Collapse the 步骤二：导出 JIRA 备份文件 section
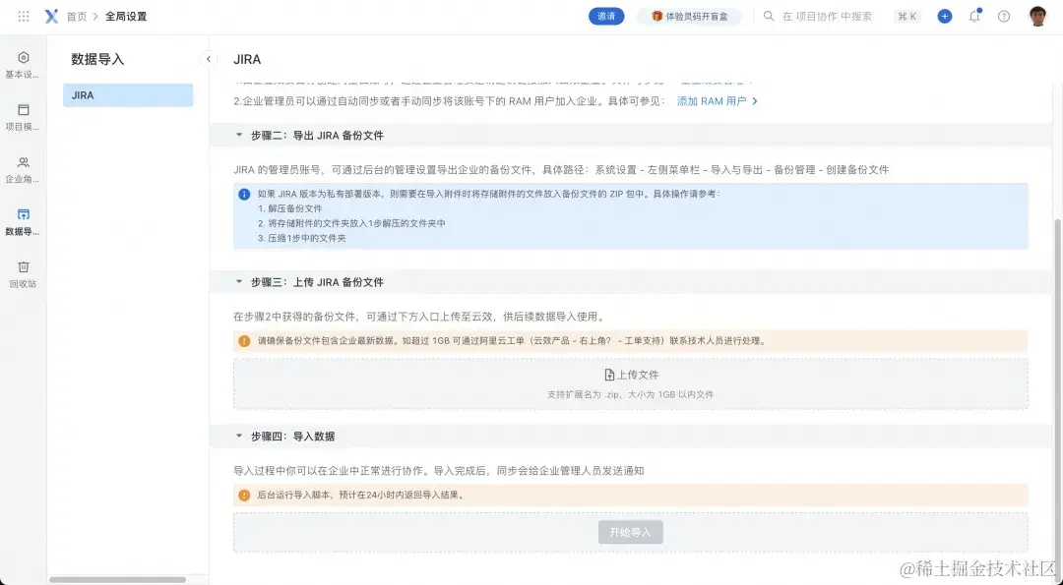The width and height of the screenshot is (1063, 585). (x=237, y=135)
